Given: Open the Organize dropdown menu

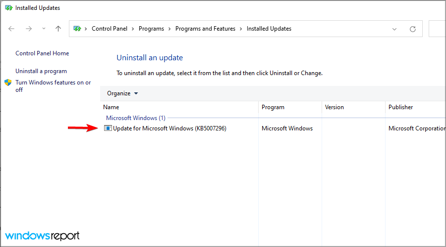Looking at the screenshot, I should pos(122,93).
